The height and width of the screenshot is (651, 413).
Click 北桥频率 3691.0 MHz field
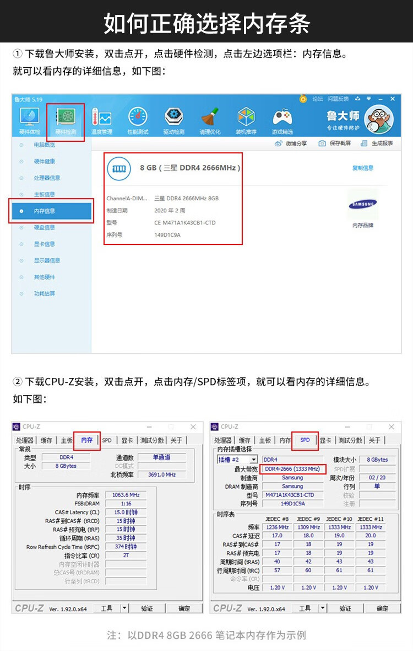(162, 474)
